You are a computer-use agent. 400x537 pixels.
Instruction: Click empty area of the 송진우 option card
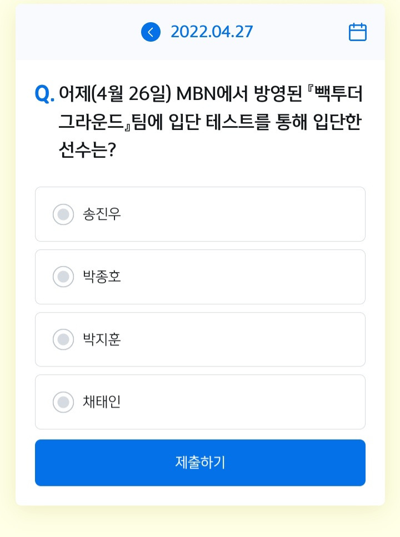point(240,214)
